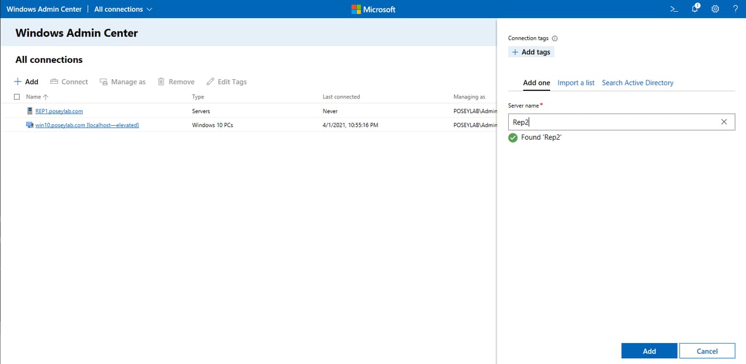Open the Help question mark icon

736,9
